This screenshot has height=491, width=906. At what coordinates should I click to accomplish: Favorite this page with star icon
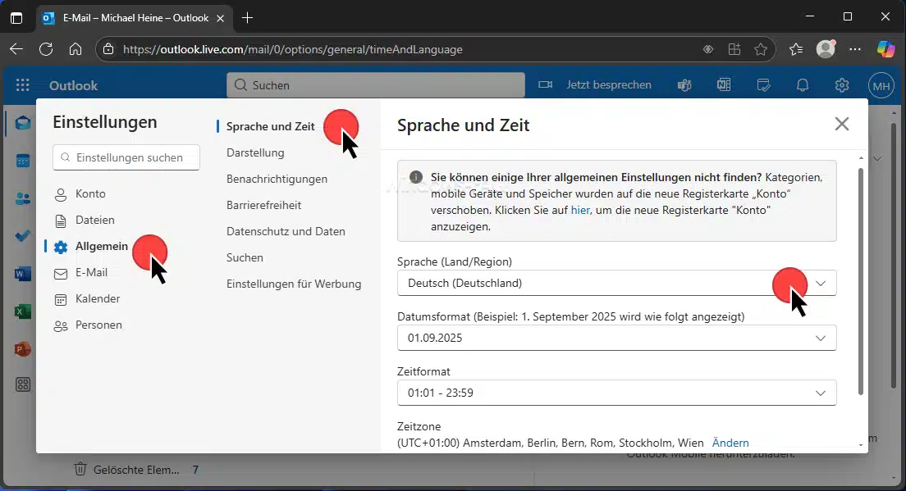pyautogui.click(x=761, y=49)
